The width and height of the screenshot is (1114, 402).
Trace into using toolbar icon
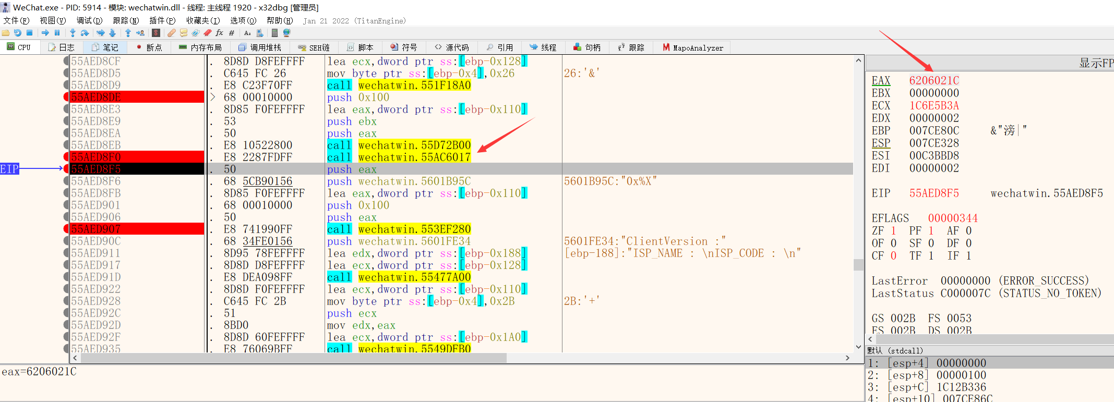[100, 33]
